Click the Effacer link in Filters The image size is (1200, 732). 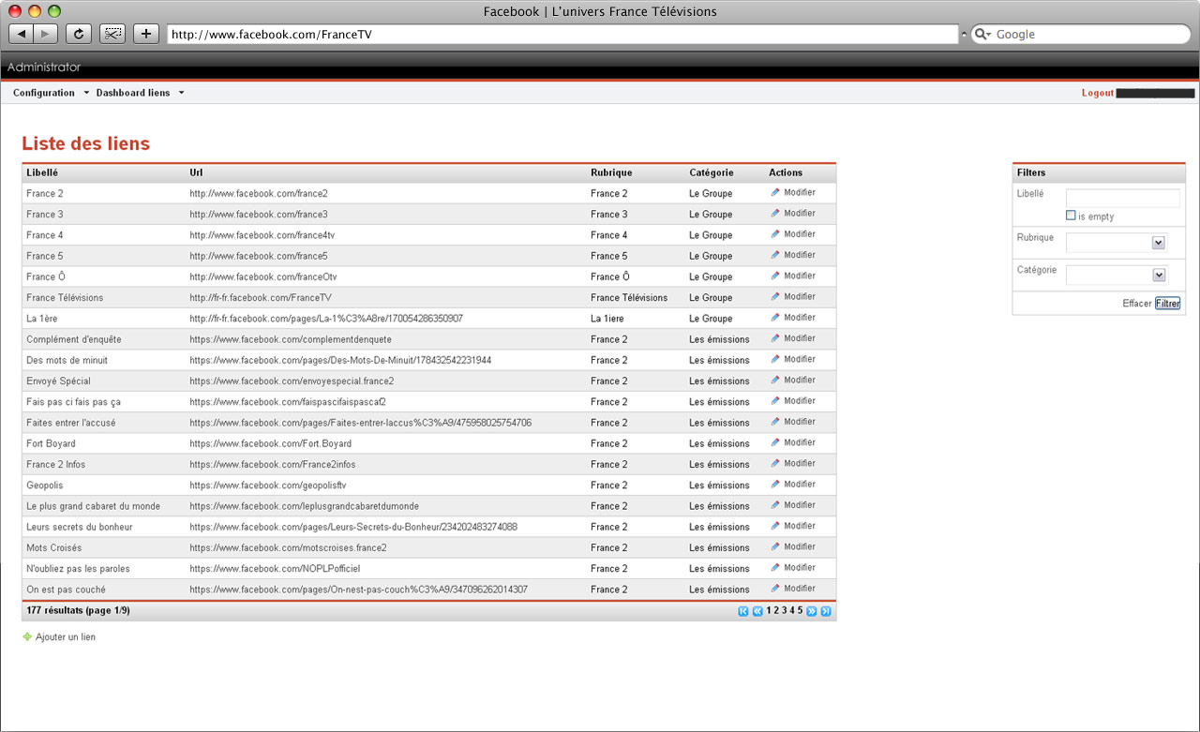tap(1137, 303)
